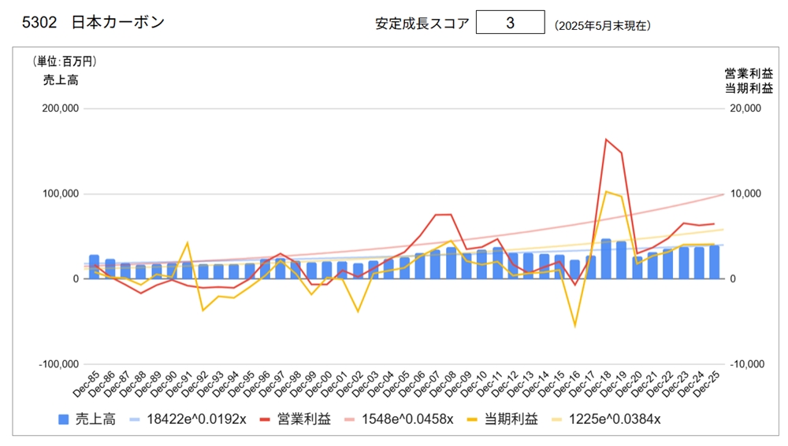Click the 当期利益 legend label
Image resolution: width=788 pixels, height=446 pixels.
point(511,419)
